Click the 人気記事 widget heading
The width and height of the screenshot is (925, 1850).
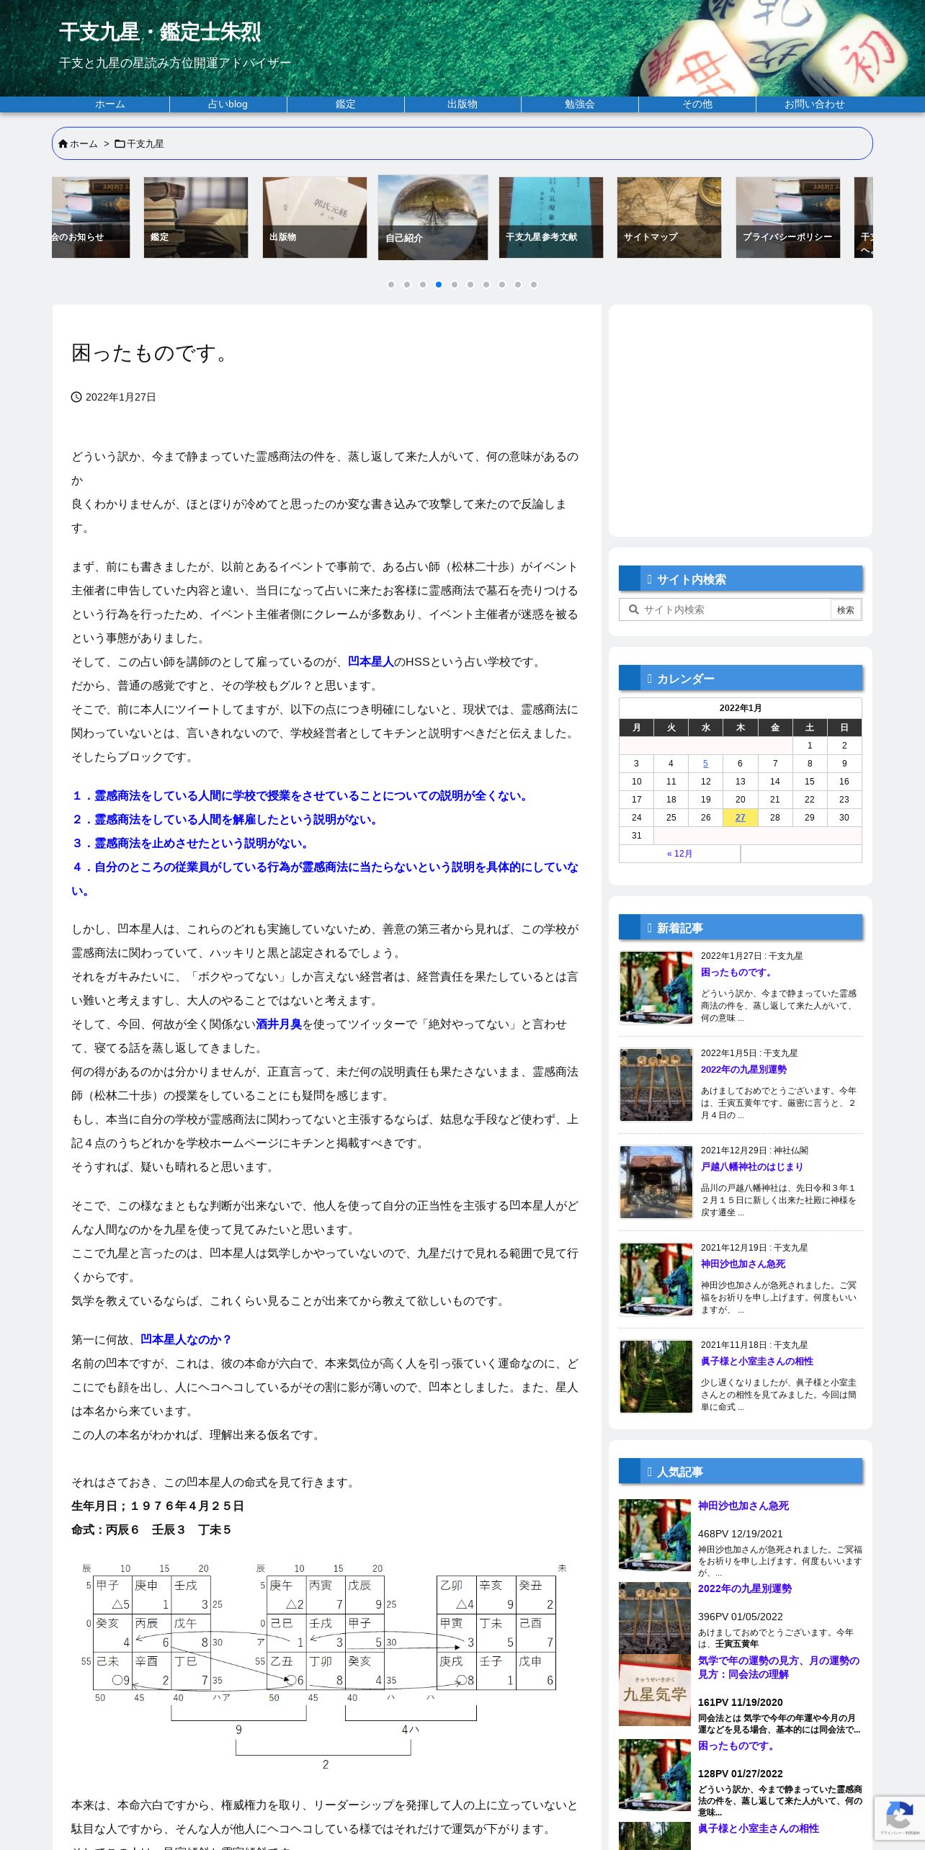[x=741, y=1472]
